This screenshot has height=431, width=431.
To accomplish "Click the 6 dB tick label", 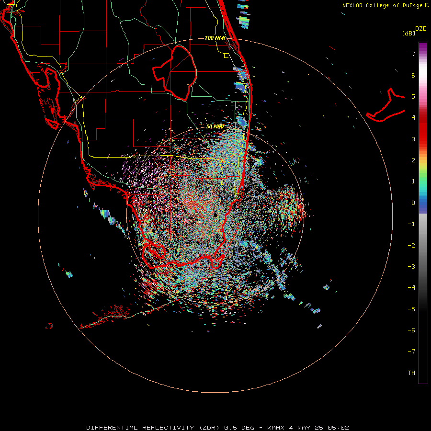I will [413, 75].
